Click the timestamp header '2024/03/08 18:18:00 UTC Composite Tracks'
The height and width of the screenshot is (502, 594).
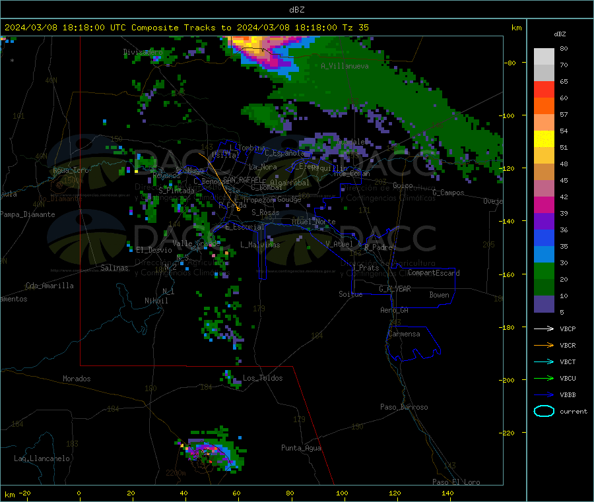tap(110, 28)
